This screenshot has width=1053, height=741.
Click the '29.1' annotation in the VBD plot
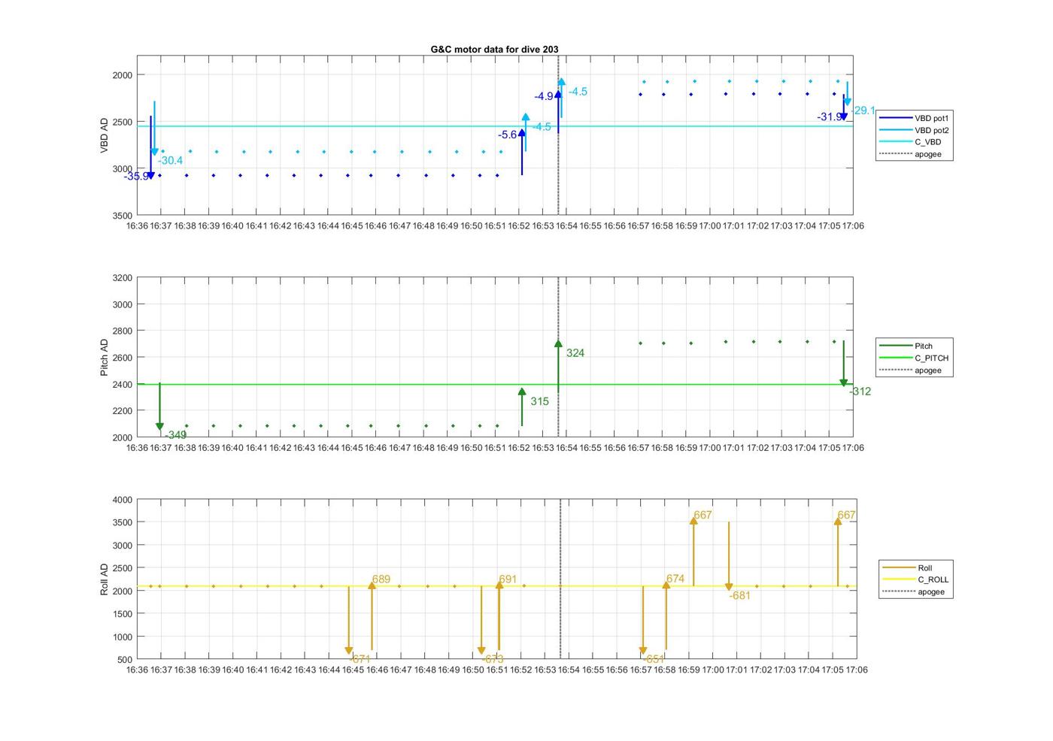point(864,110)
